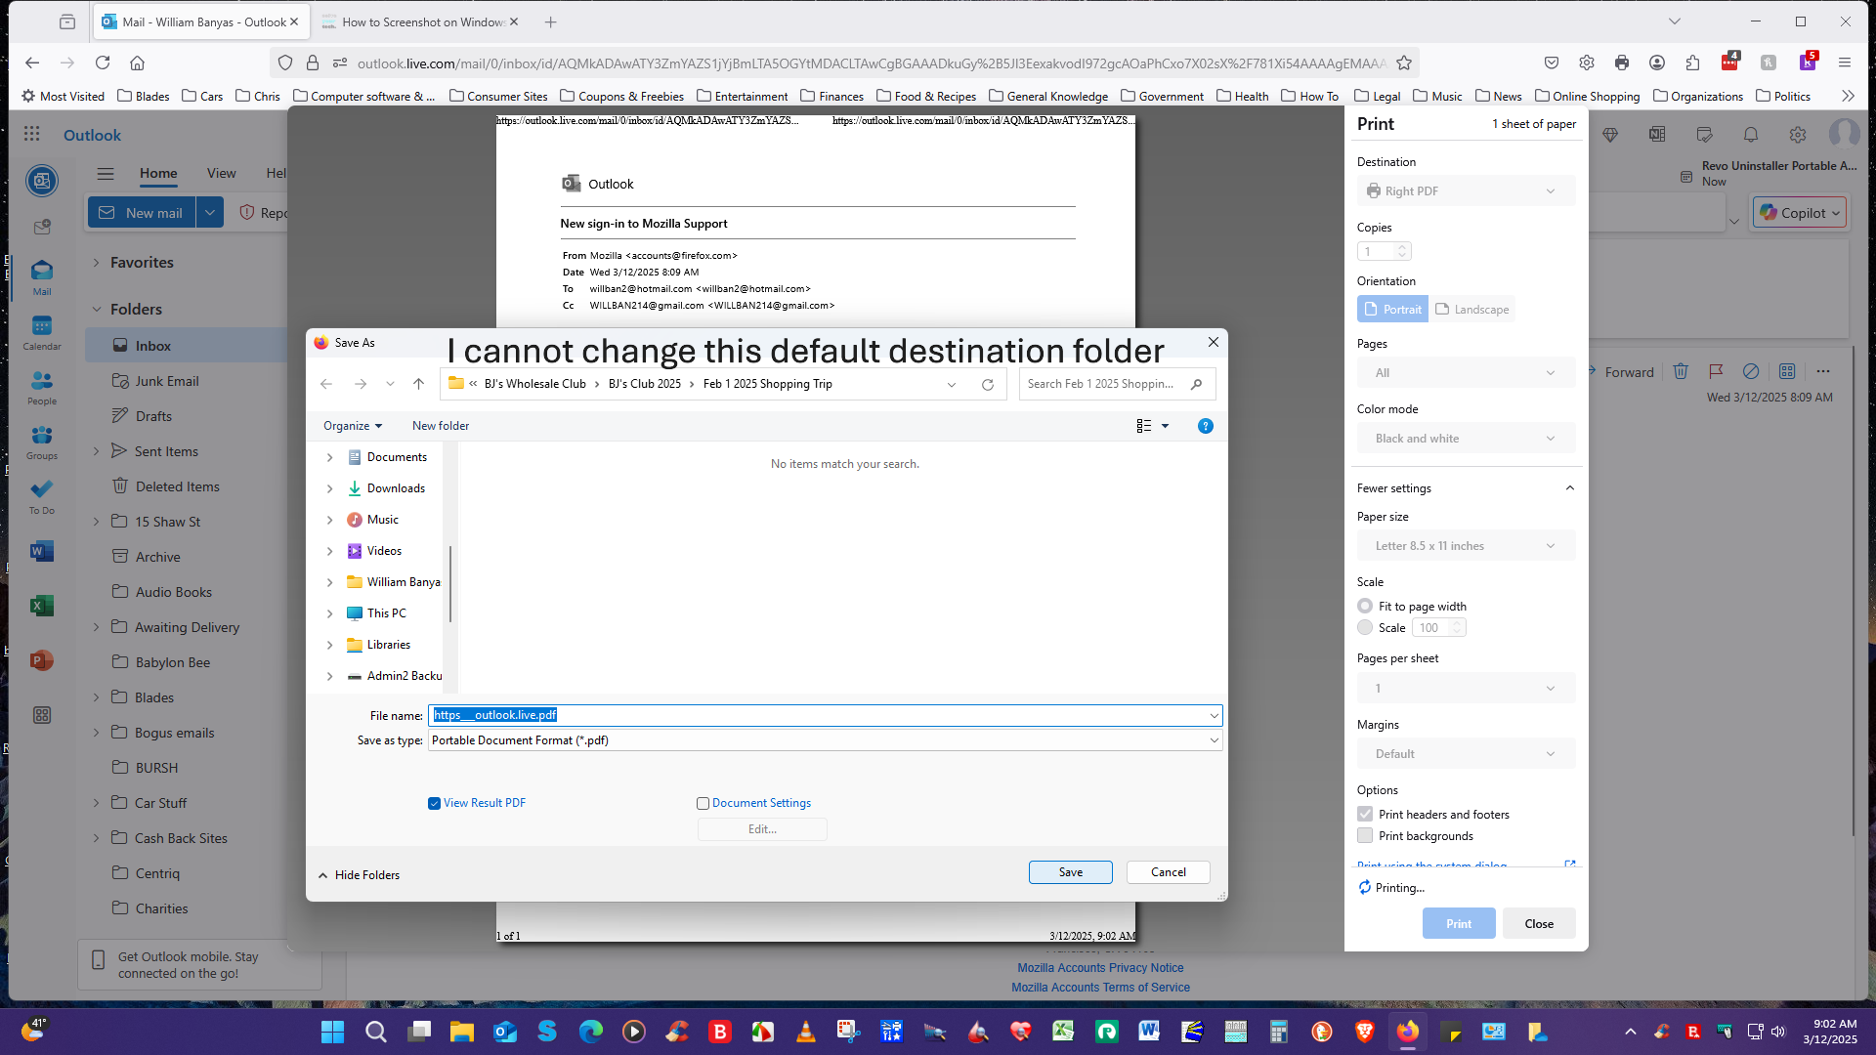Image resolution: width=1876 pixels, height=1055 pixels.
Task: Toggle Print headers and footers checkbox
Action: point(1365,815)
